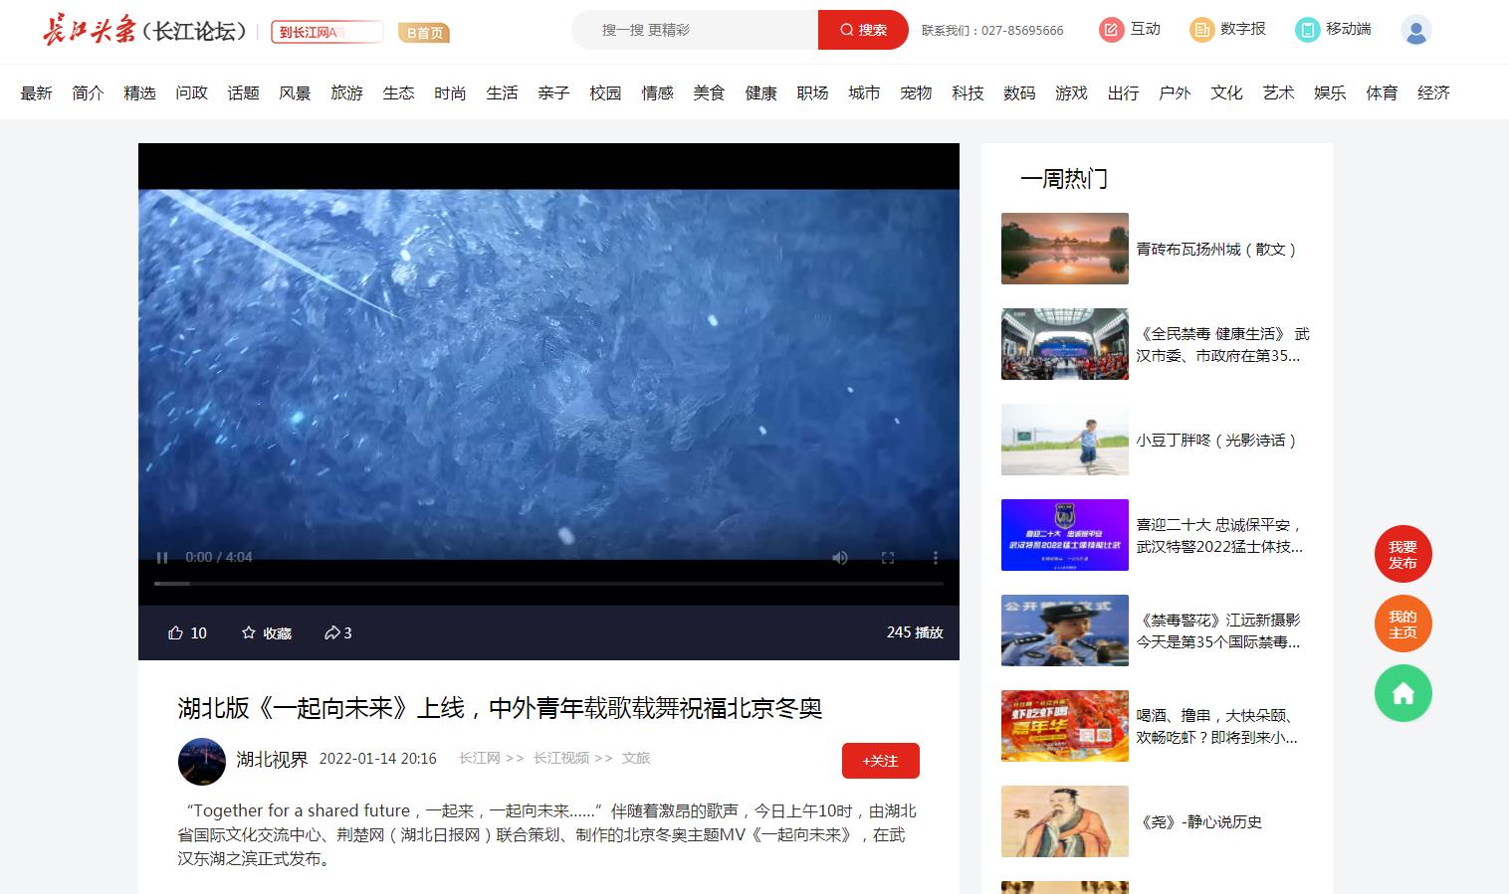The width and height of the screenshot is (1509, 894).
Task: Select the 问政 navigation item
Action: tap(191, 92)
